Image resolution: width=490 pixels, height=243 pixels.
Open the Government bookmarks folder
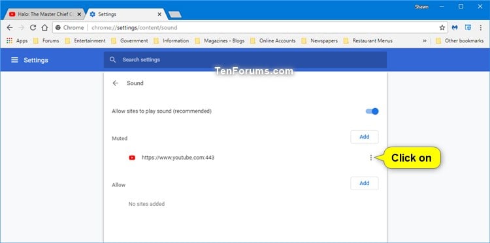point(130,41)
